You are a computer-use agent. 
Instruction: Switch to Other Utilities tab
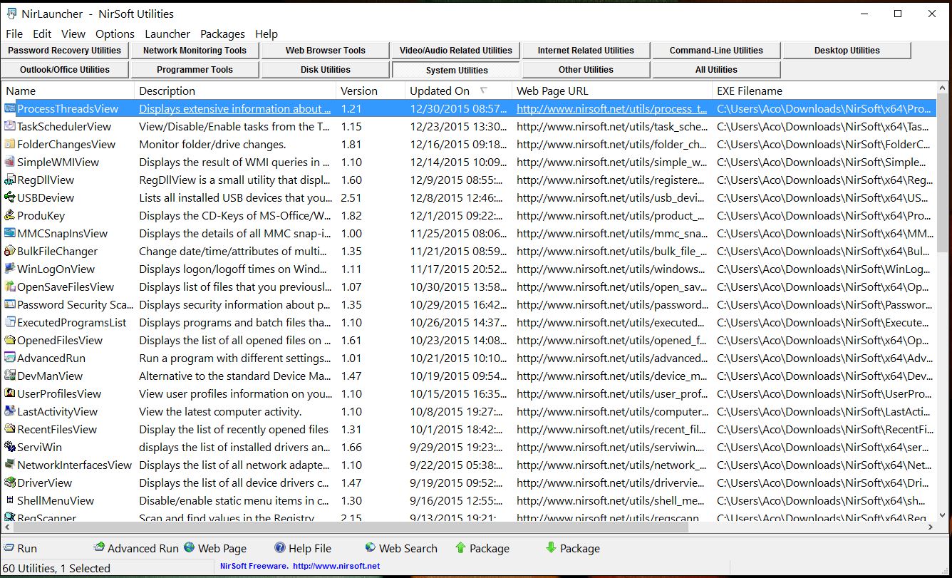tap(586, 70)
